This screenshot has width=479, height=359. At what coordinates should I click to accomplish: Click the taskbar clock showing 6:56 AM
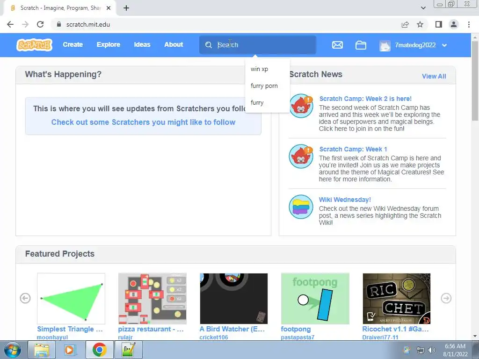click(455, 350)
